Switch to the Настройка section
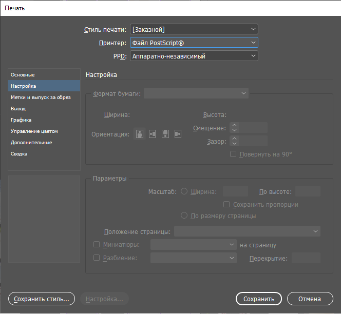 click(44, 86)
